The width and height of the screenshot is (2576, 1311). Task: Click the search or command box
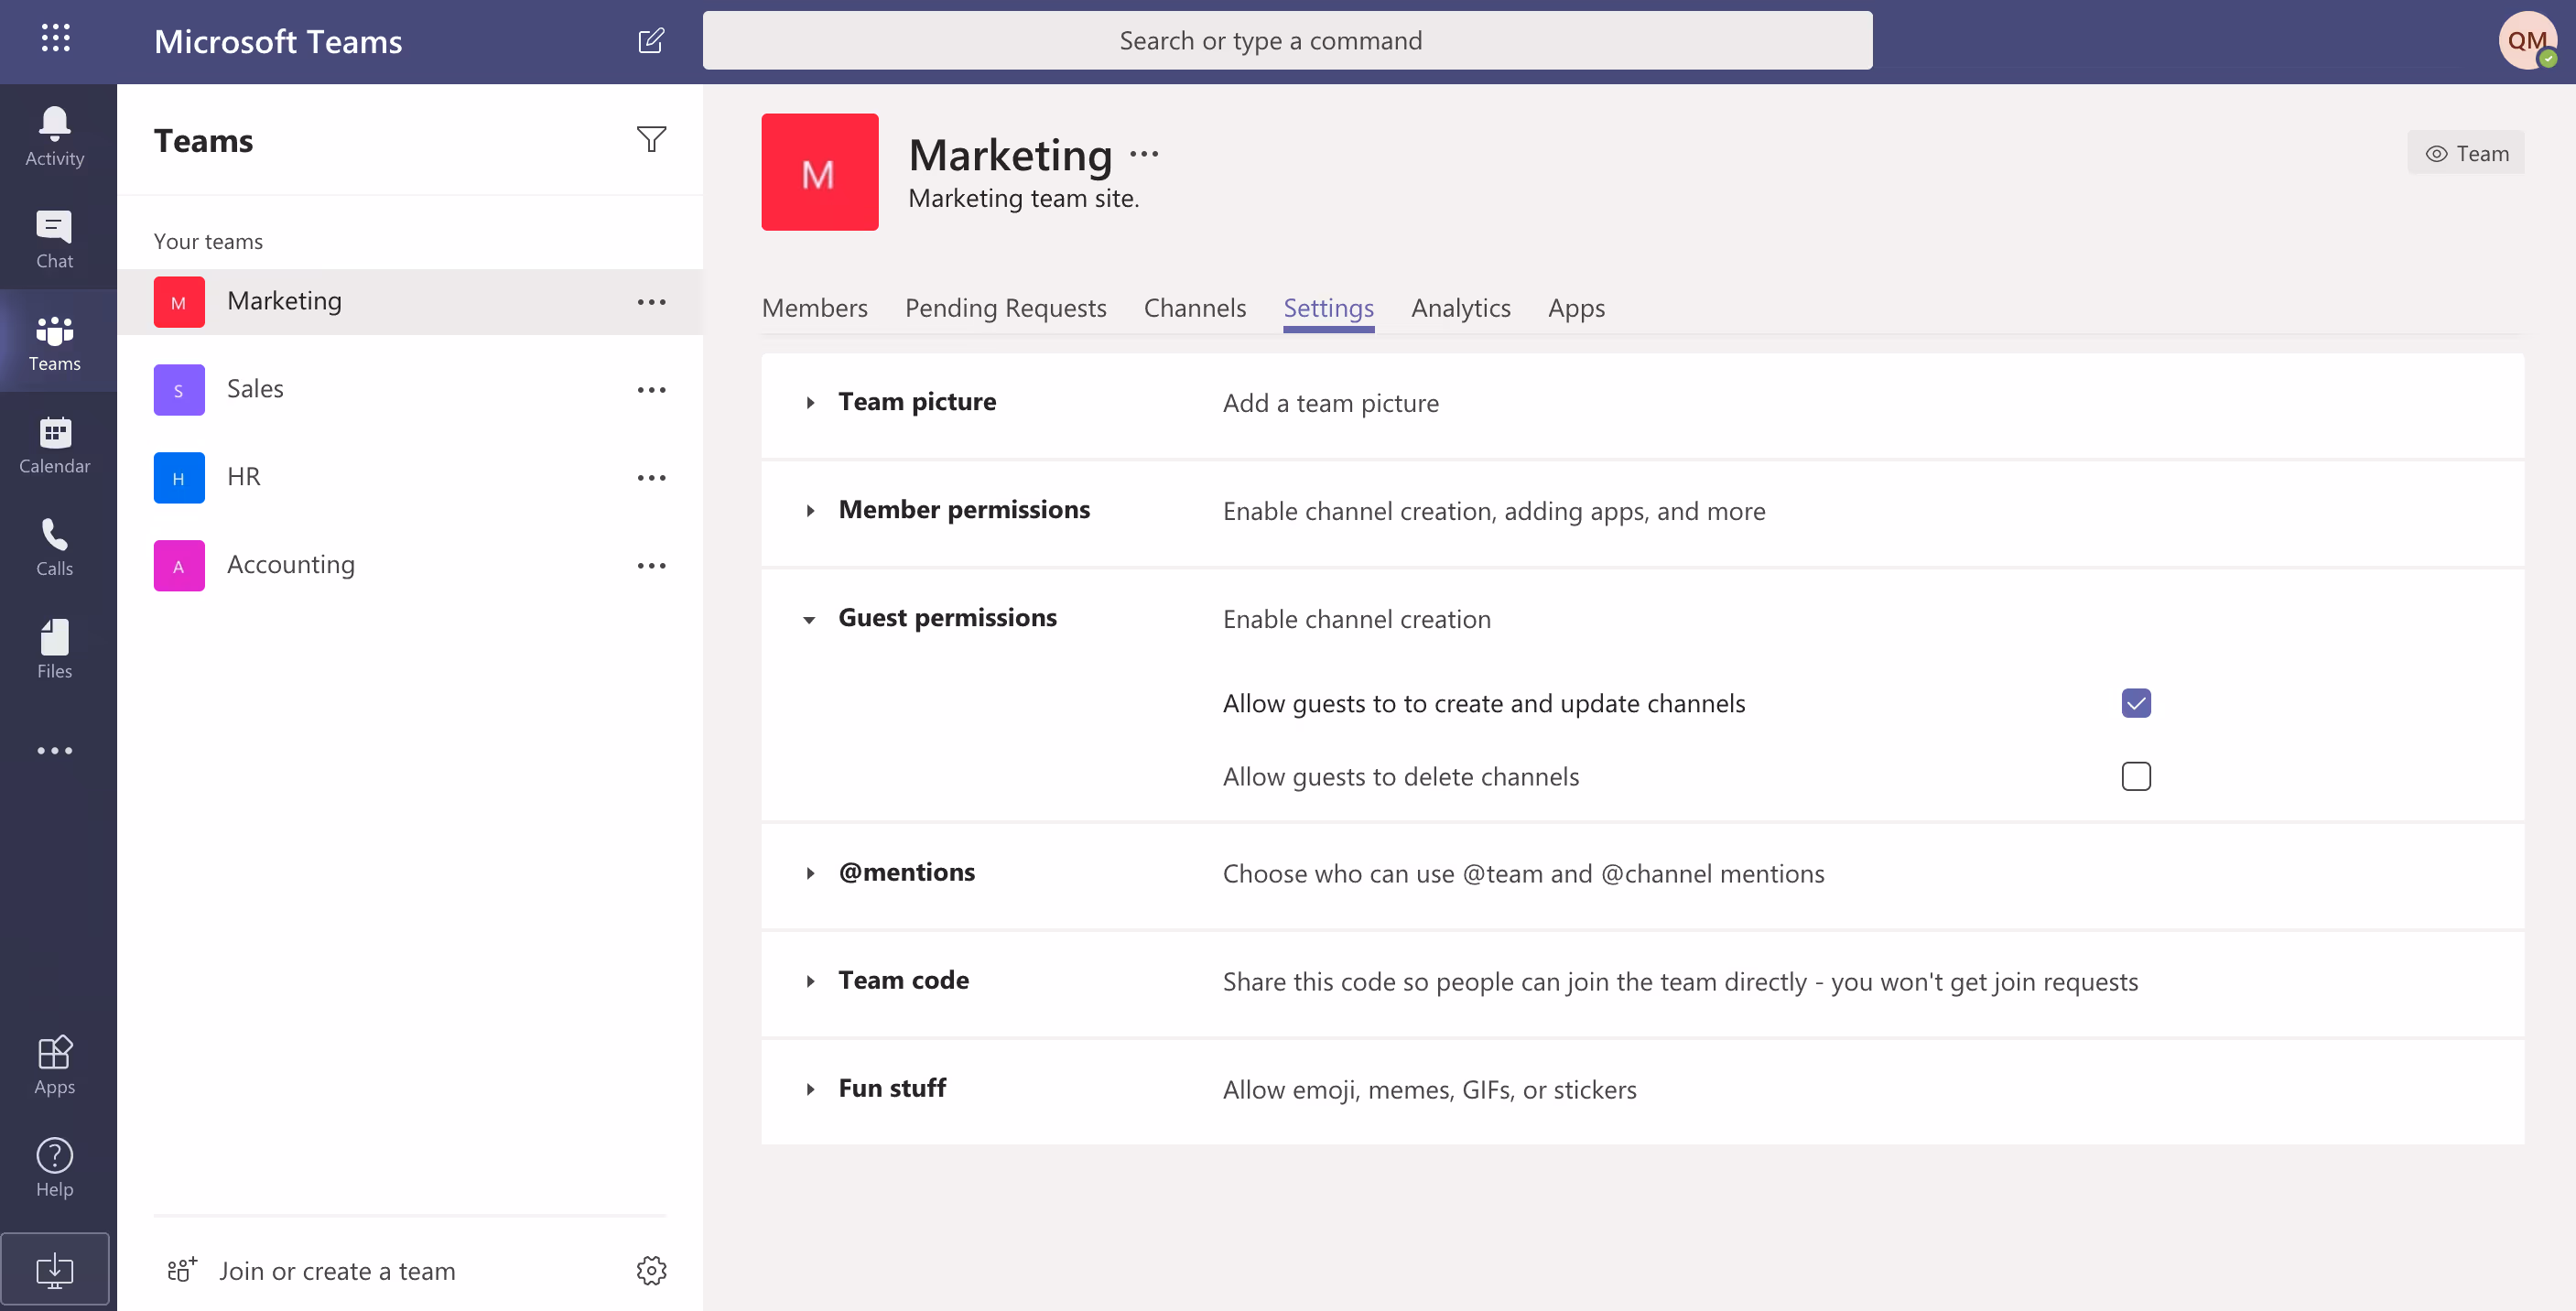1287,41
